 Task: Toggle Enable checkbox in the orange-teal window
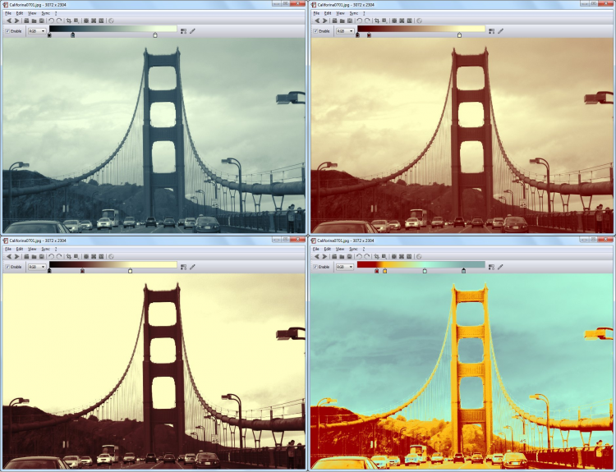coord(315,267)
